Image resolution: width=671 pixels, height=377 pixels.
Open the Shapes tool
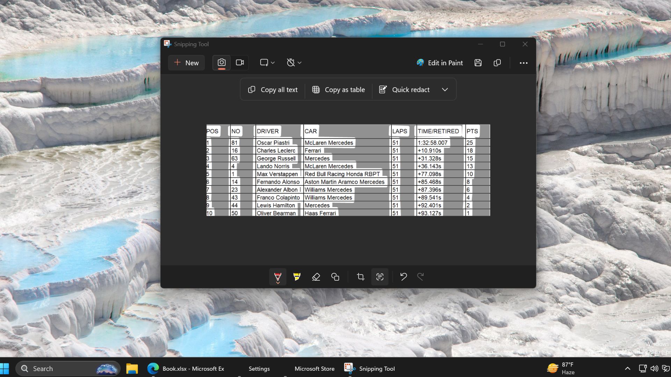click(x=335, y=277)
